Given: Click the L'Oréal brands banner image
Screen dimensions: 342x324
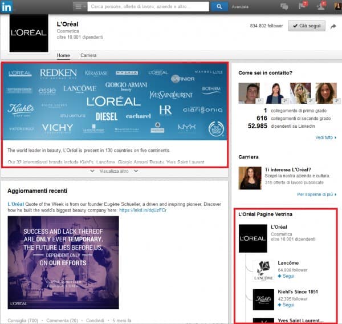Looking at the screenshot, I should (115, 102).
